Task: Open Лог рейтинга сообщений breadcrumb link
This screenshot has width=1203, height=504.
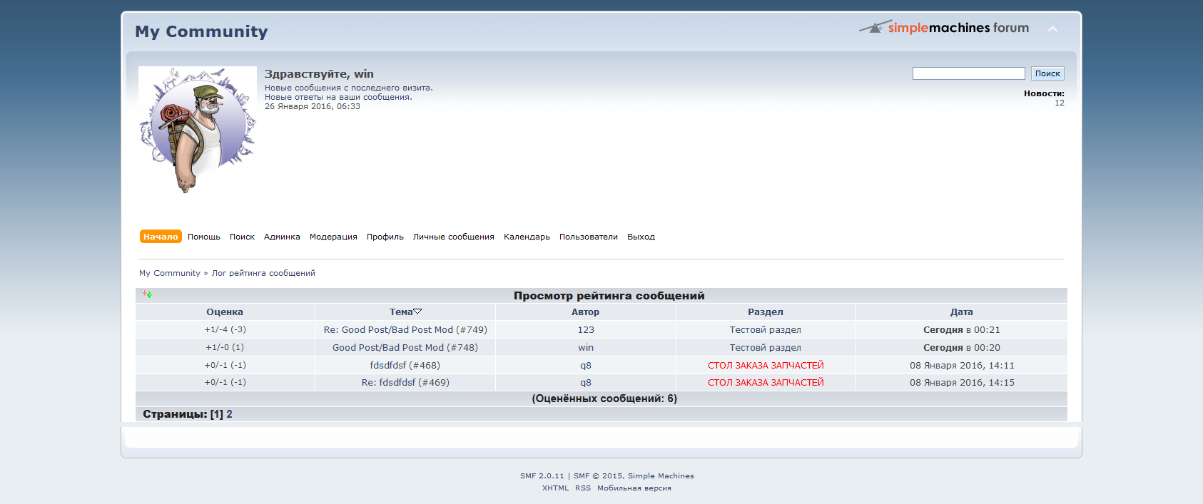Action: tap(263, 273)
